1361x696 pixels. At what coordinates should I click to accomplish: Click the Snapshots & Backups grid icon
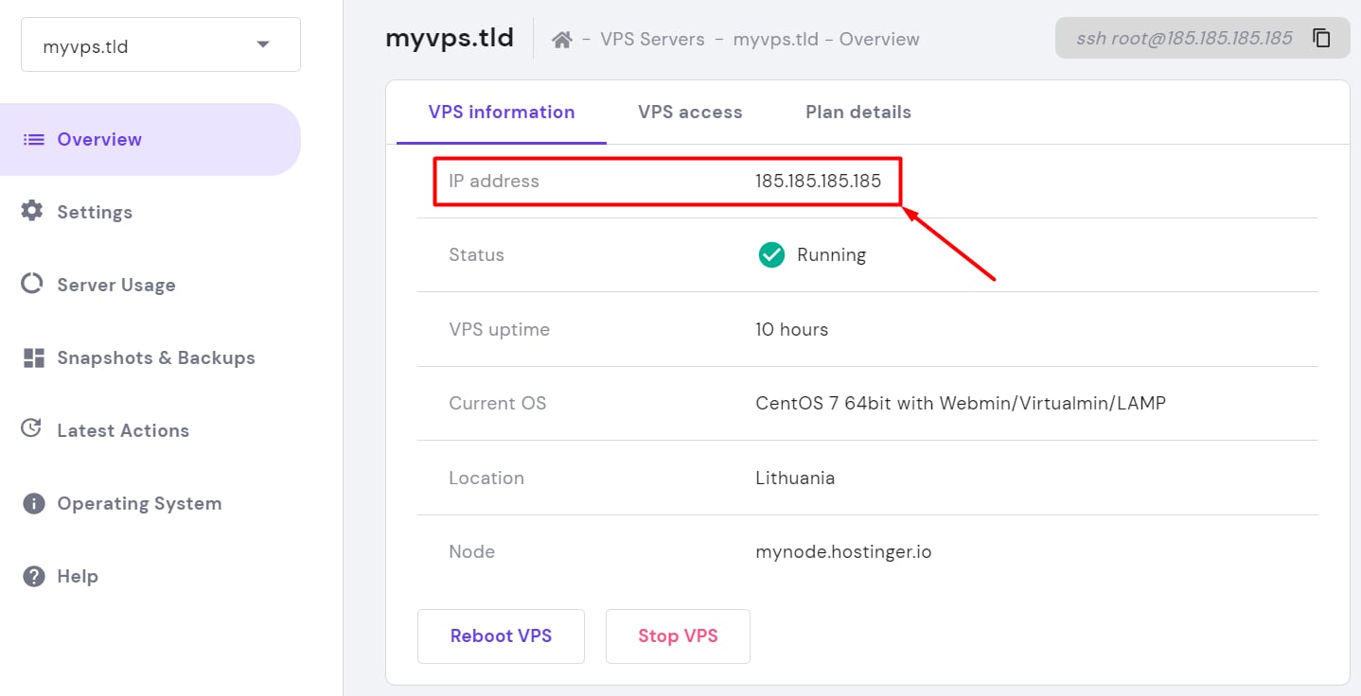click(x=34, y=357)
